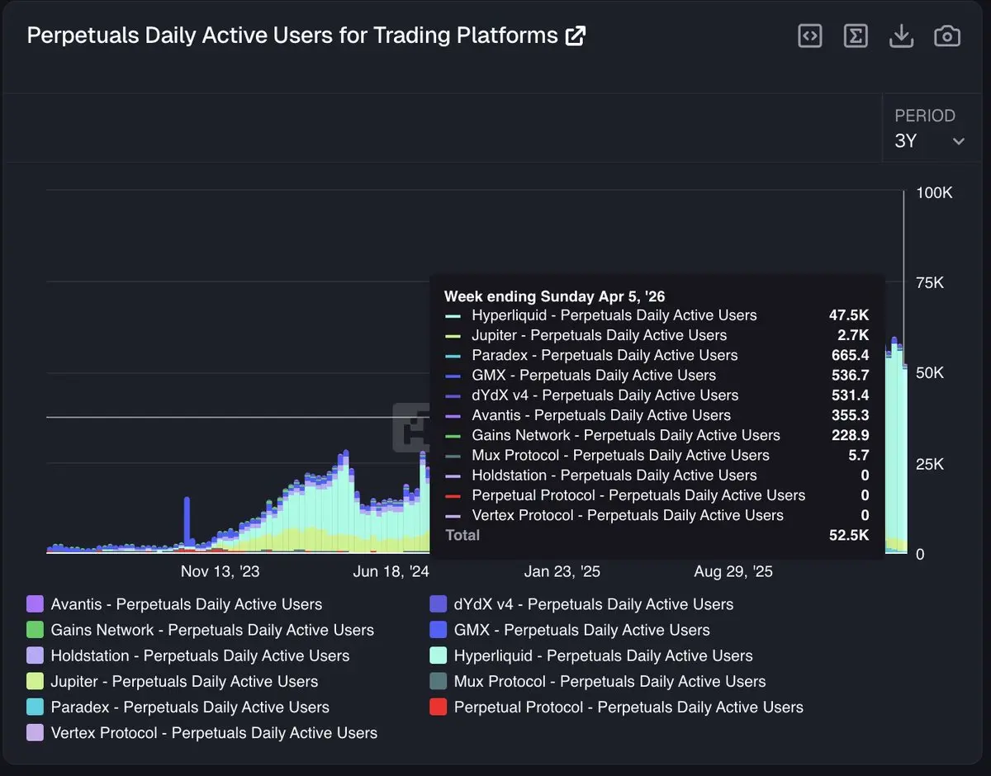Click the chevron next to 3Y

click(959, 141)
